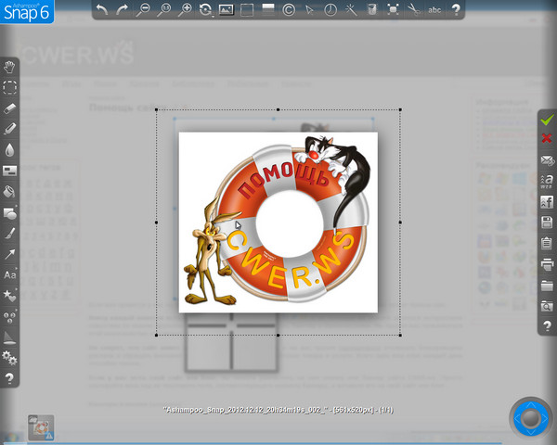Click the abc text tool in toolbar
This screenshot has width=557, height=445.
[x=434, y=10]
